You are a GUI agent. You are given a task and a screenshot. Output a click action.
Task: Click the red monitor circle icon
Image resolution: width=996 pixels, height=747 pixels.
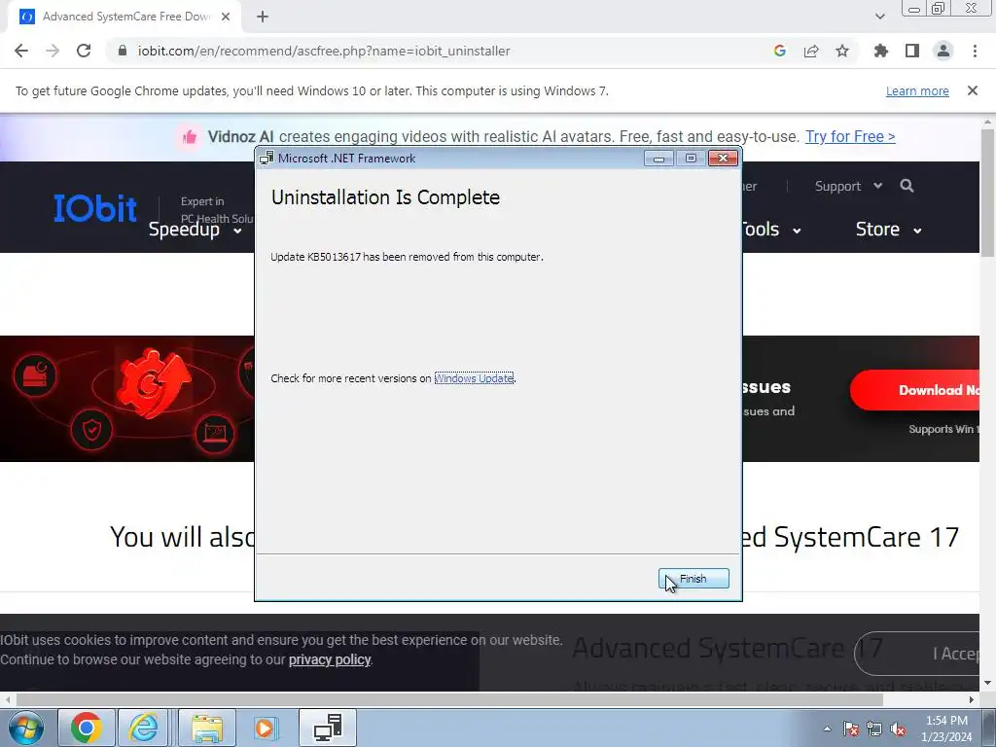click(x=214, y=433)
